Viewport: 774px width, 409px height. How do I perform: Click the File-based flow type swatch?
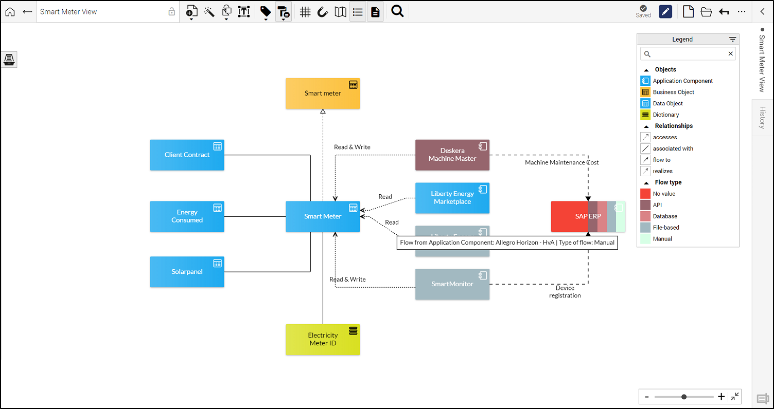click(645, 228)
